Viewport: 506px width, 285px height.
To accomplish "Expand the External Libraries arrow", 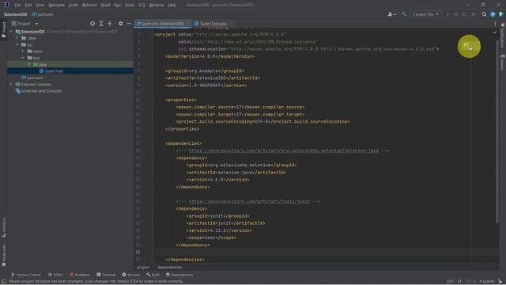I will coord(11,85).
